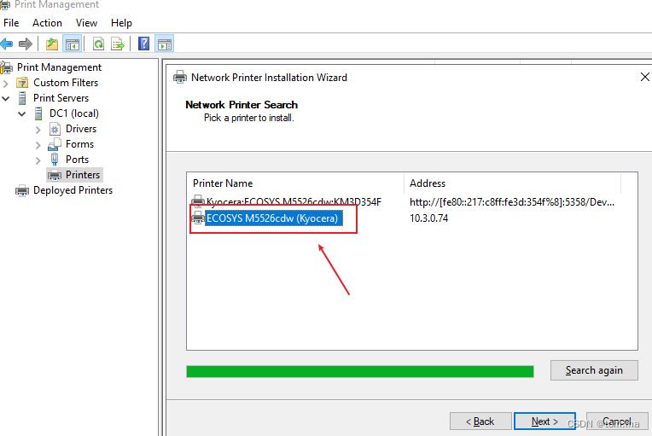Toggle Show/Hide Console Tree toolbar icon
This screenshot has height=436, width=652.
(72, 44)
